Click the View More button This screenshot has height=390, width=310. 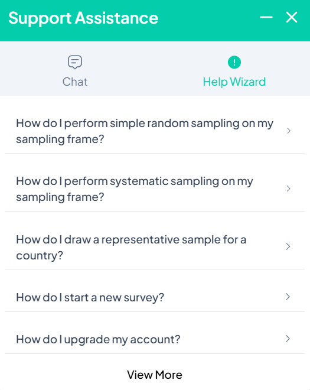tap(155, 375)
